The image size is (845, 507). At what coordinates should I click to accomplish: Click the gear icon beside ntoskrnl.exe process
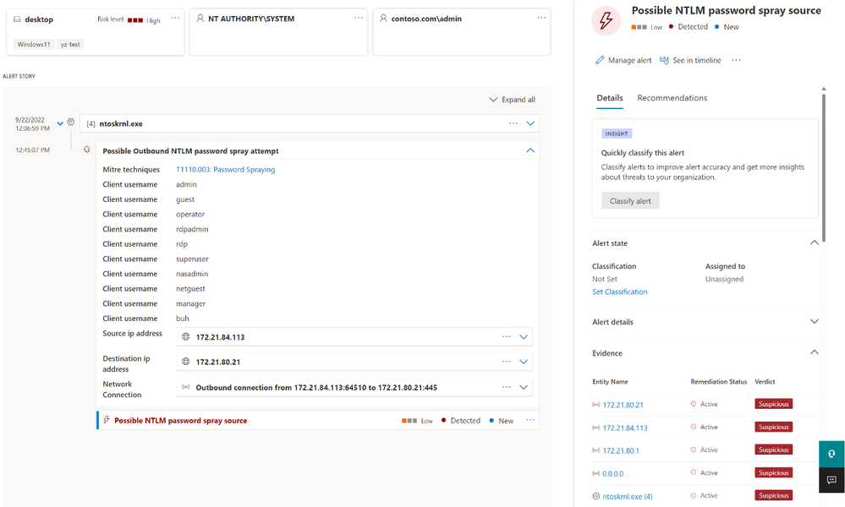pos(70,123)
